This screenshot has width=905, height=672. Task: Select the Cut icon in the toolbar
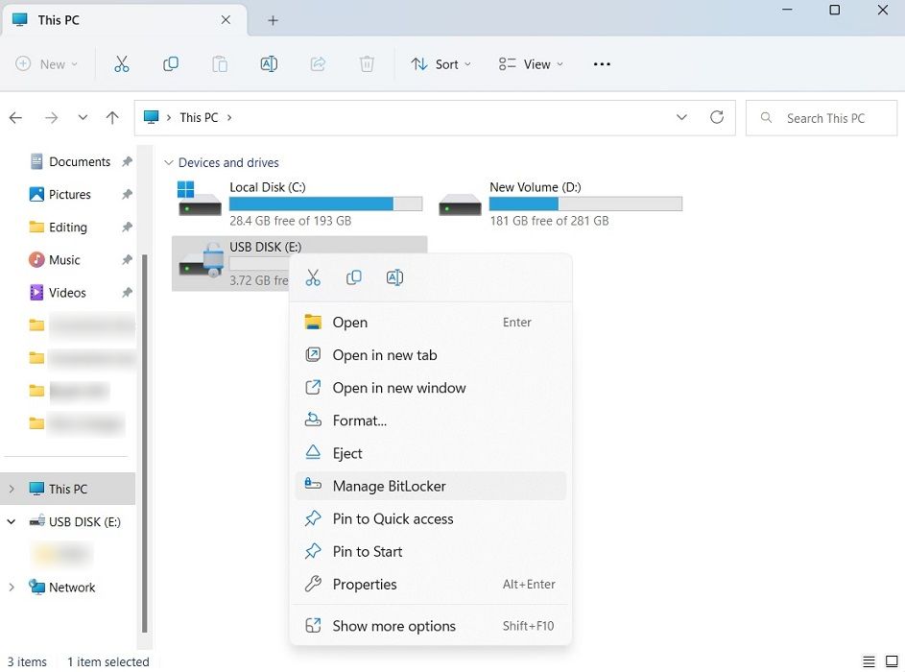122,63
